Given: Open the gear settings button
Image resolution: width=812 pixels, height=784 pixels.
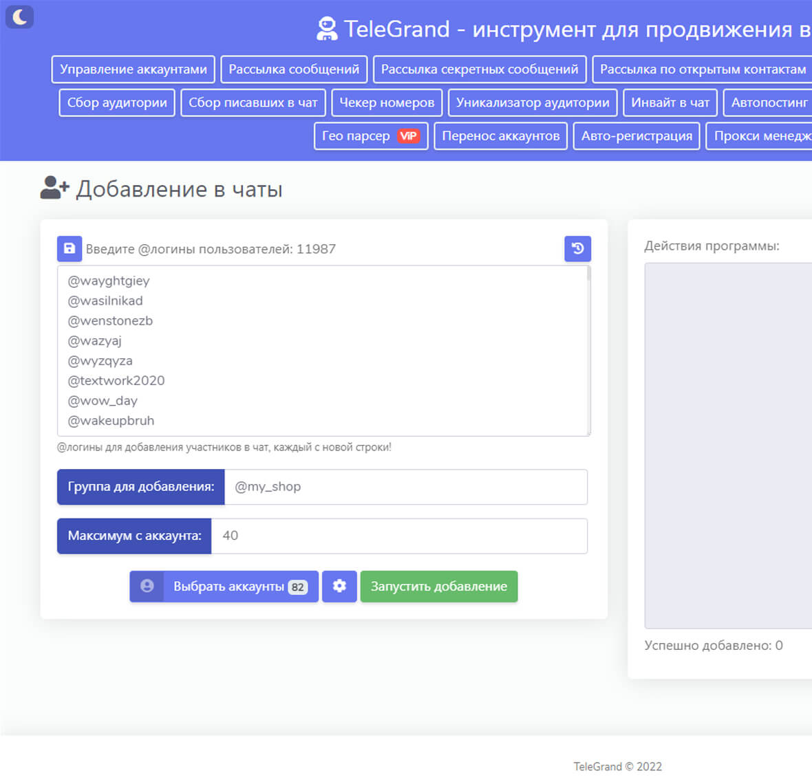Looking at the screenshot, I should [339, 586].
